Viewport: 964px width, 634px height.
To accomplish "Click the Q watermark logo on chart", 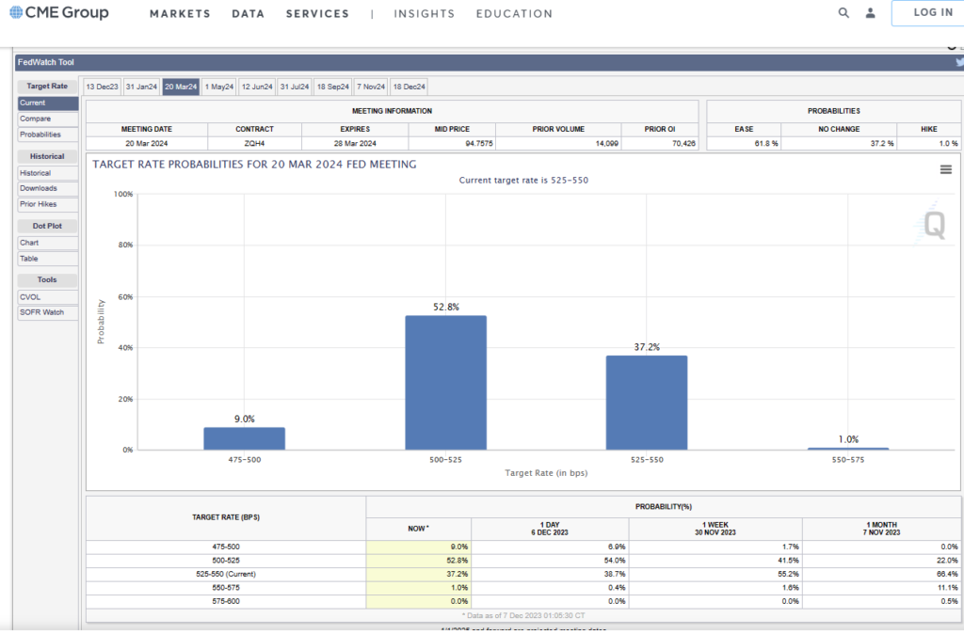I will 933,223.
